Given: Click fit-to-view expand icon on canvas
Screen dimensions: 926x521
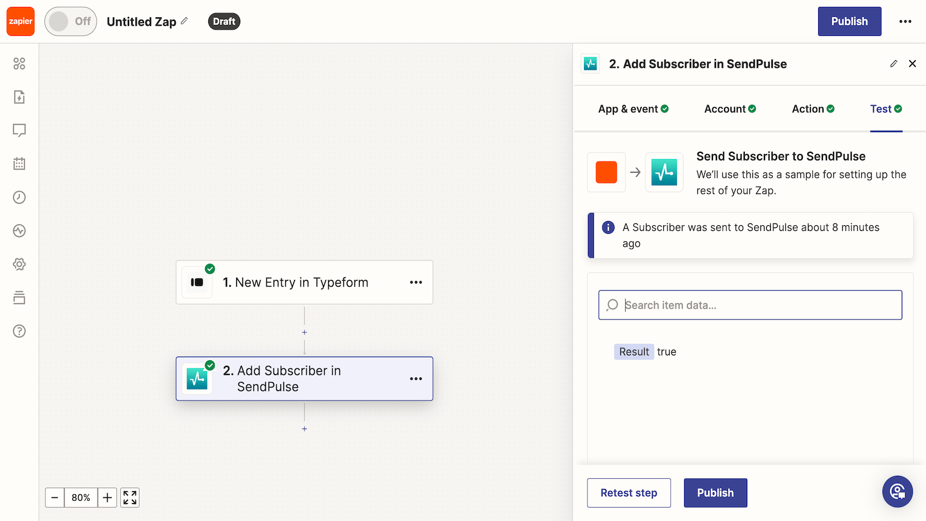Looking at the screenshot, I should [130, 498].
